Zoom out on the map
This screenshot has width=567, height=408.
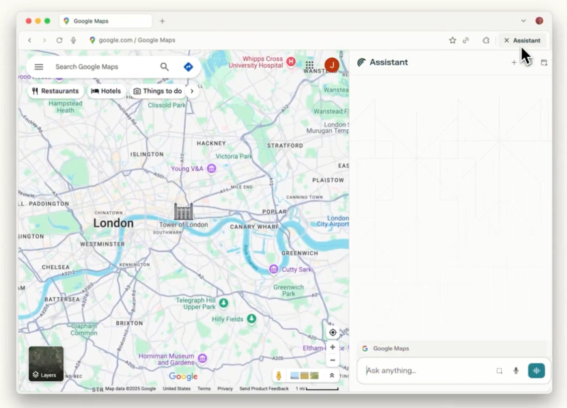tap(333, 360)
